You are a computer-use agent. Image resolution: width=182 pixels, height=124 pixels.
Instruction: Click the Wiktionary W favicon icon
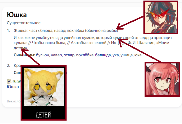click(9, 81)
